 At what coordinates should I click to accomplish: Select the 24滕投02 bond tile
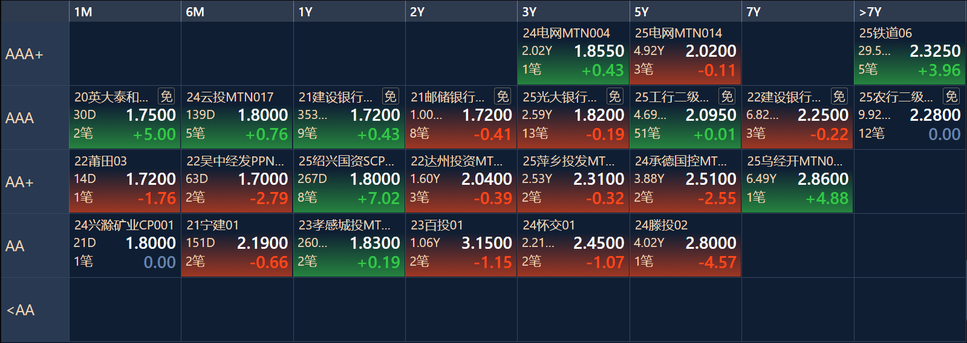686,245
